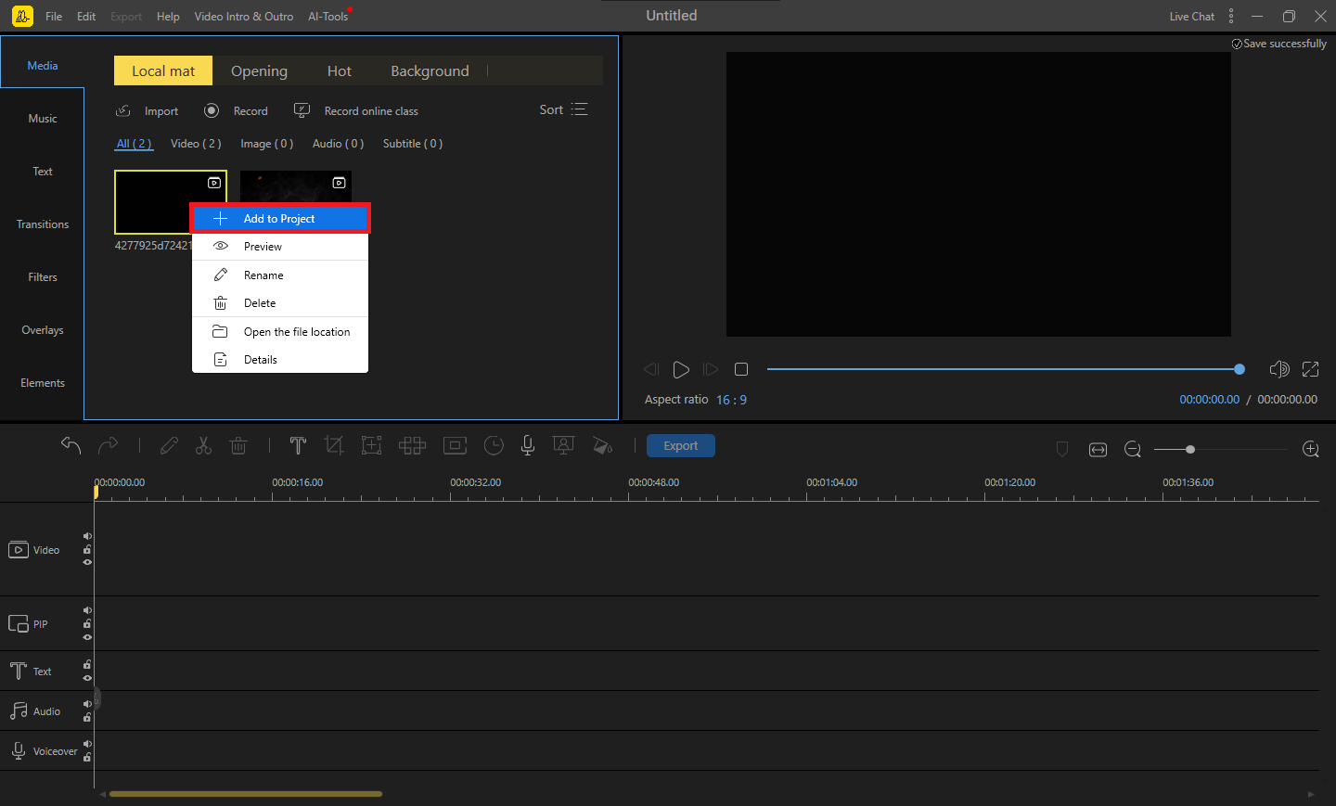Click the Undo arrow in timeline toolbar
This screenshot has height=806, width=1336.
71,446
